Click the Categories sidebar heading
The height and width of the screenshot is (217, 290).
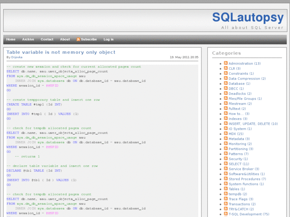227,53
